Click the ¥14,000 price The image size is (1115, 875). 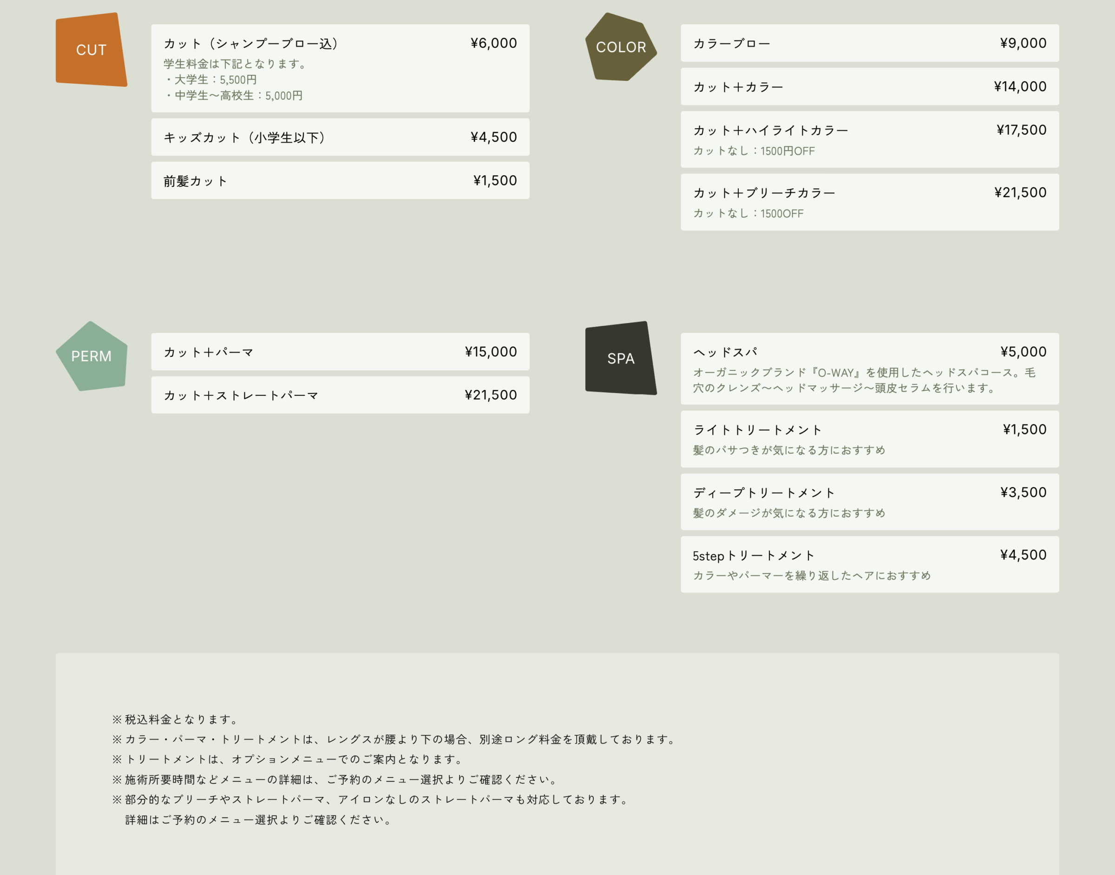coord(1020,86)
